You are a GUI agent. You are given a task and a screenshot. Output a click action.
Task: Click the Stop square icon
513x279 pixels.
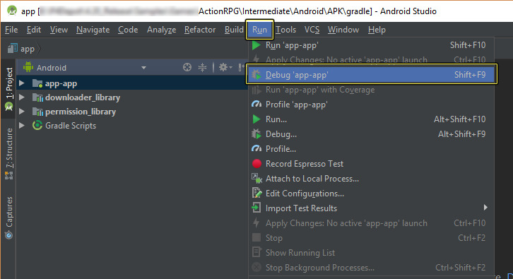pyautogui.click(x=256, y=237)
